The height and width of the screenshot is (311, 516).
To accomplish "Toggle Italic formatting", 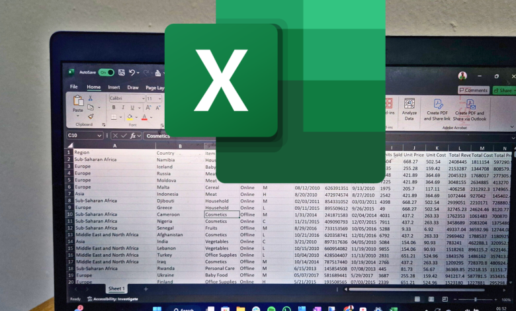I will tap(123, 107).
